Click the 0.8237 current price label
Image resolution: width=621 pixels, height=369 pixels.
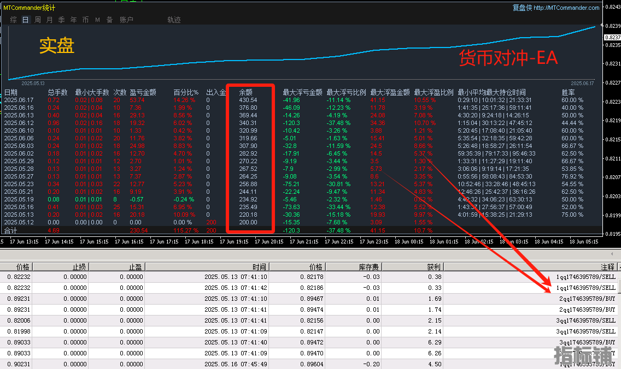click(612, 37)
